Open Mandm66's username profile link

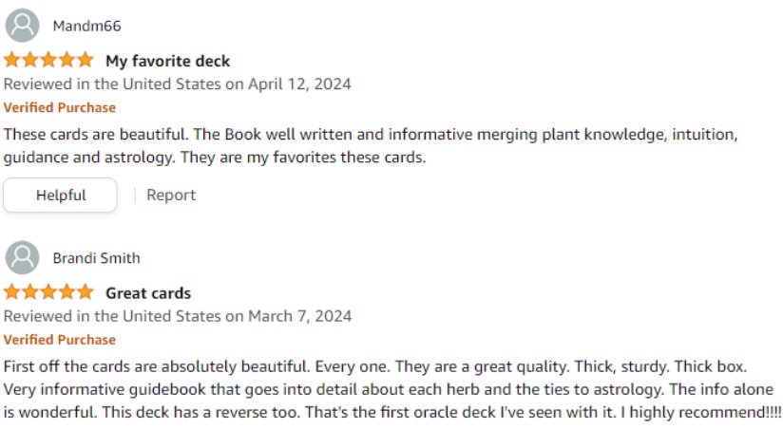click(x=86, y=26)
